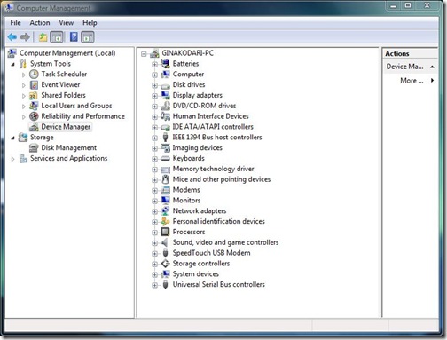Collapse the GINAKODARI-PC root node
This screenshot has height=340, width=447.
144,54
